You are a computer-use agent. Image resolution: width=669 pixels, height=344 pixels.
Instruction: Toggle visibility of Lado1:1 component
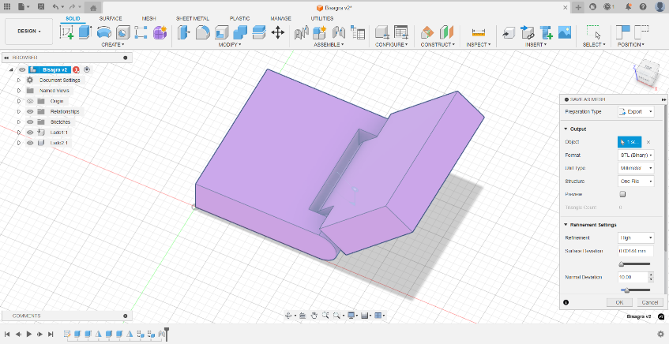[x=30, y=132]
